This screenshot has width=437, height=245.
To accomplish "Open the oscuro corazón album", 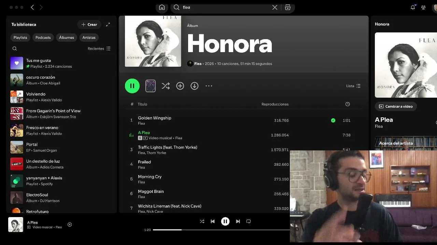I will [61, 80].
